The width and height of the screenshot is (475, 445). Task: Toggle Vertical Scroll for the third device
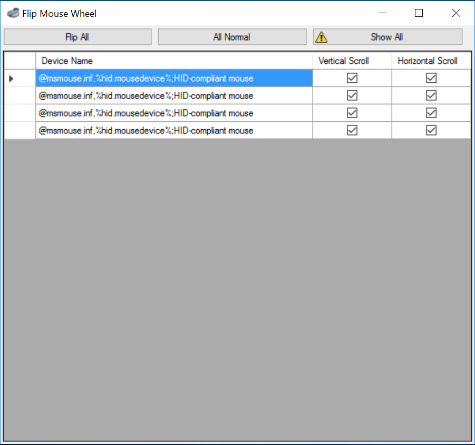tap(352, 113)
